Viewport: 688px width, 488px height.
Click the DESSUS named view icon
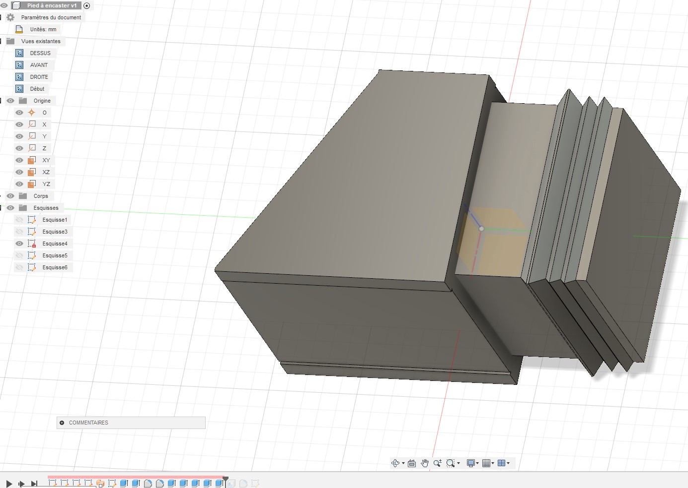tap(19, 53)
